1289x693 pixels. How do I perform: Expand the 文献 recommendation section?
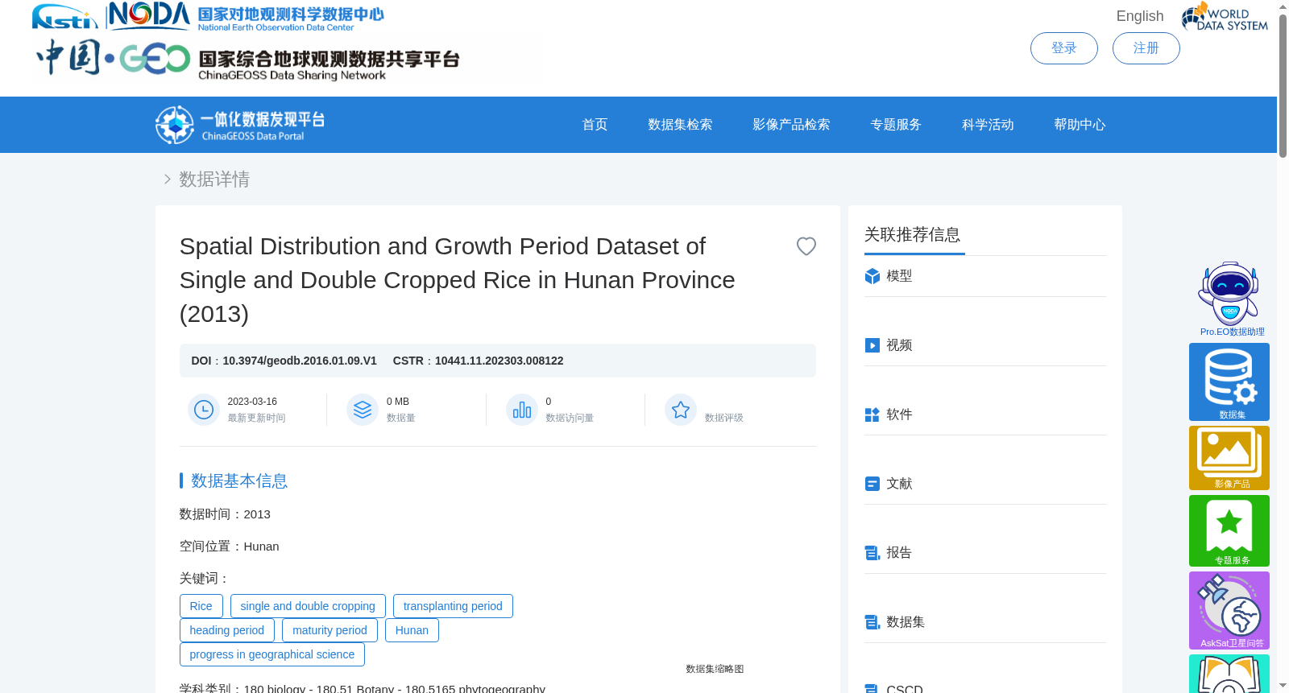tap(984, 484)
